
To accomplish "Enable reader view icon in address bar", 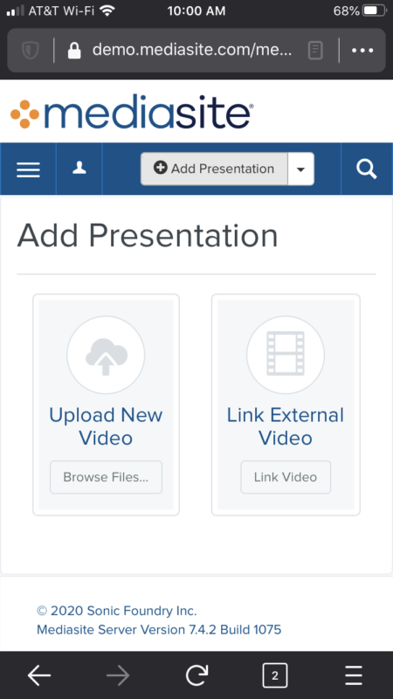I will tap(315, 51).
